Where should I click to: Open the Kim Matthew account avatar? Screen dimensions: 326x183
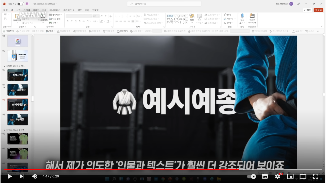pyautogui.click(x=291, y=4)
